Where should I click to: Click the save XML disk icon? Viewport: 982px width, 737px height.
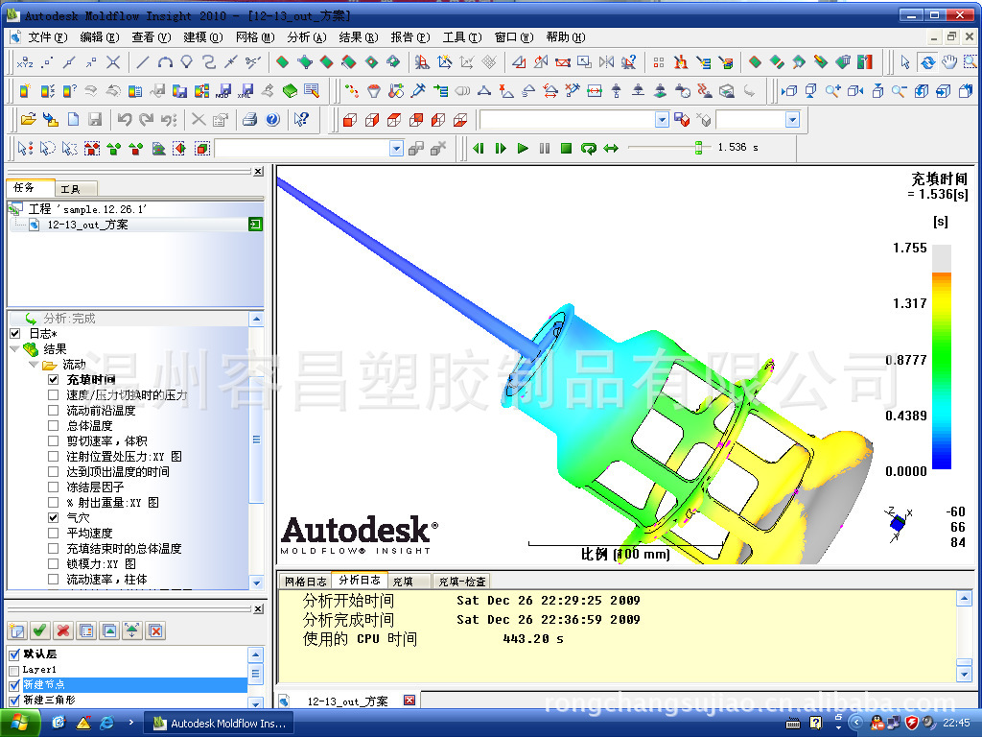pos(246,91)
